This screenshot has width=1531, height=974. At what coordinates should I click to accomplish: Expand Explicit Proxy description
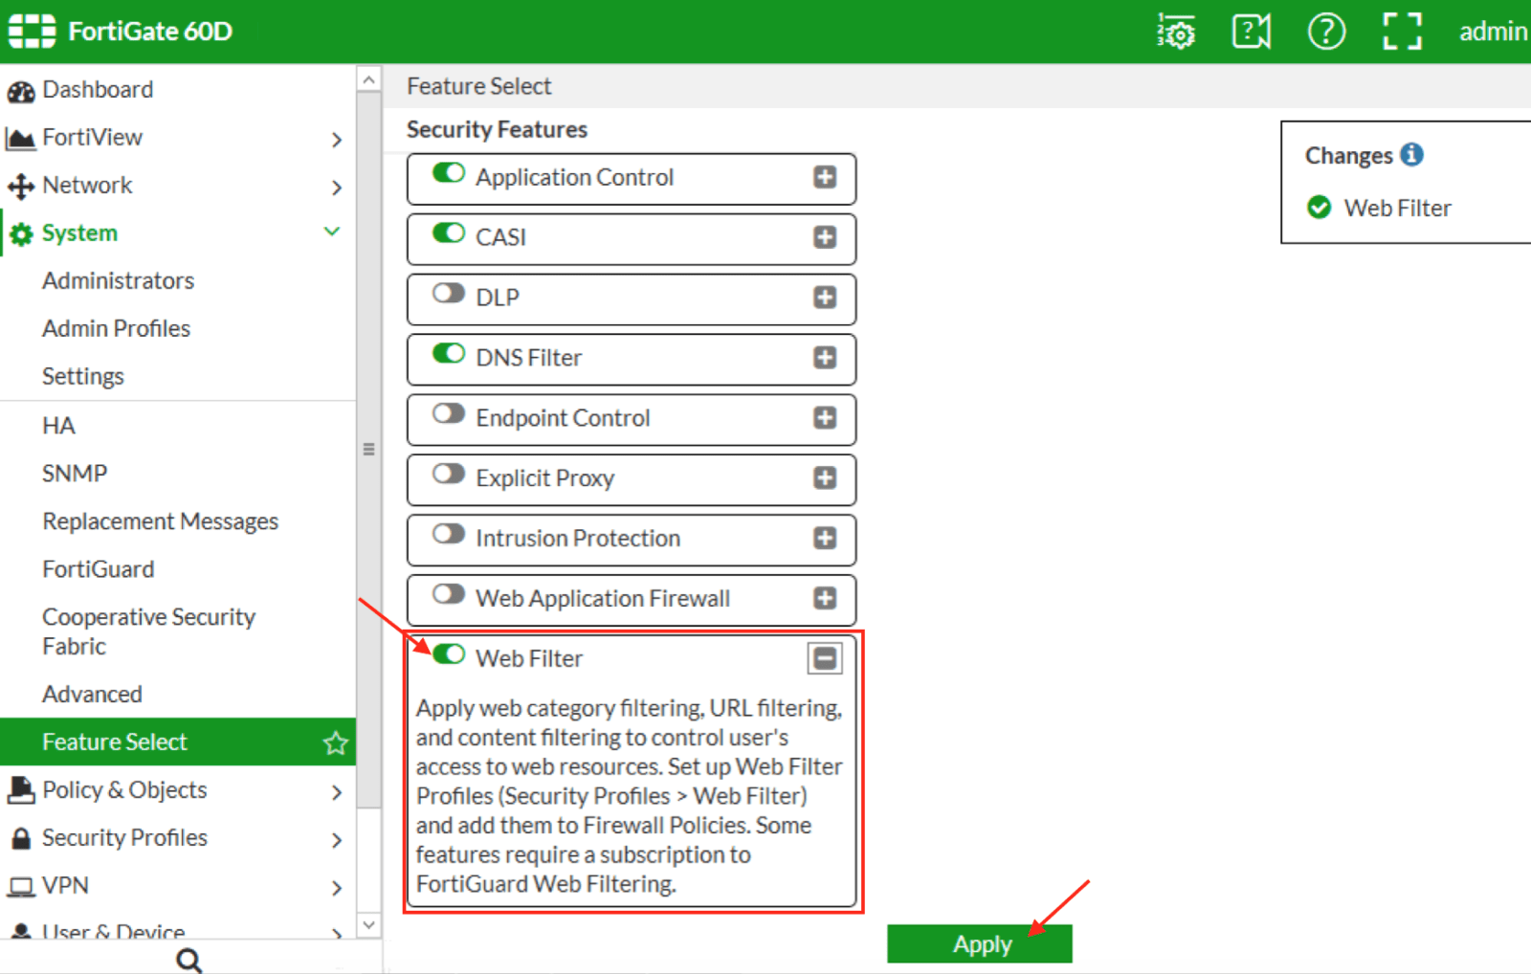825,478
